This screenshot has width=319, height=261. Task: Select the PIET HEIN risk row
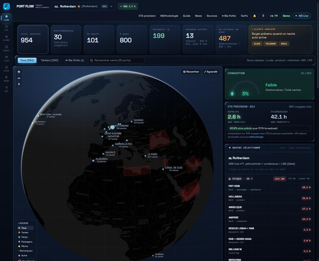point(269,187)
